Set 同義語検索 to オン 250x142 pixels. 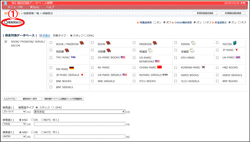point(154,22)
